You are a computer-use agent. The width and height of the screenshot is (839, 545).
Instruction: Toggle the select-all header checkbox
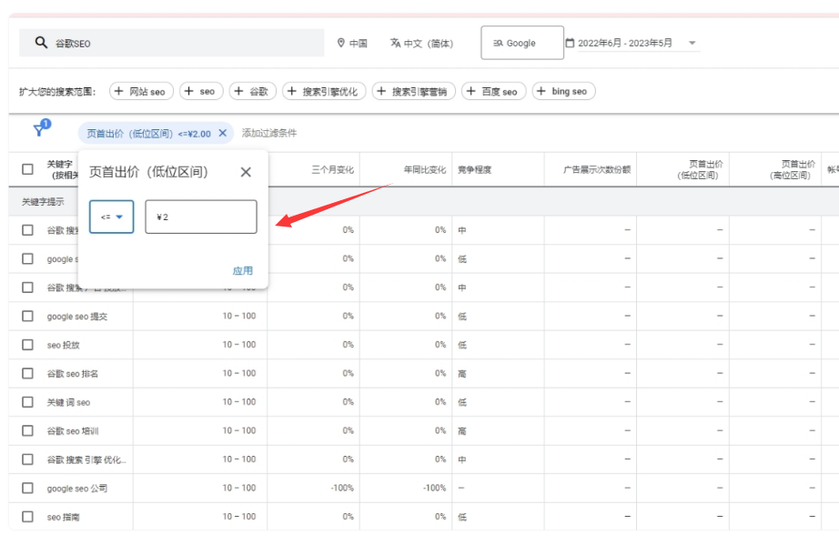[27, 169]
